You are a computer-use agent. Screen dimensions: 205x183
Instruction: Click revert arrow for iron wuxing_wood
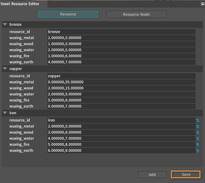[x=197, y=132]
